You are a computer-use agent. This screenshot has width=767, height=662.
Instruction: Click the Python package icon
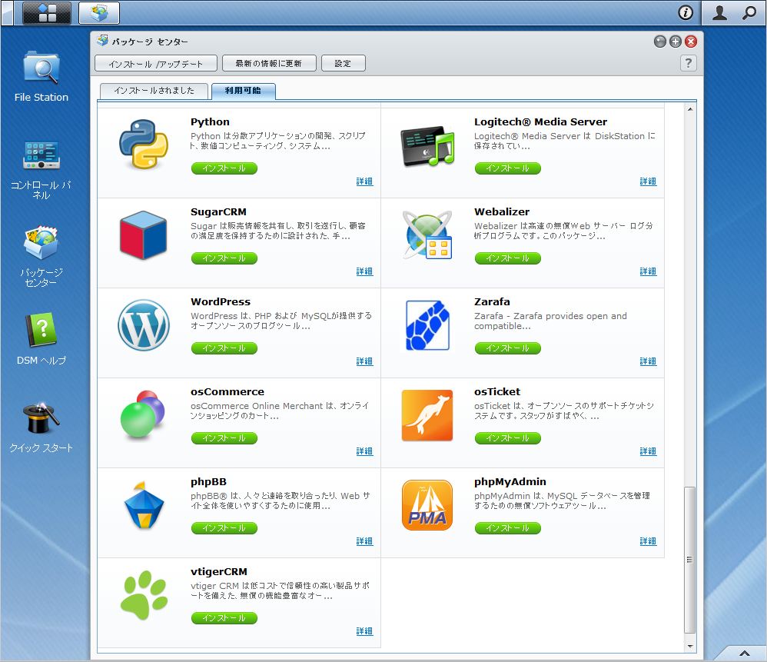[143, 145]
